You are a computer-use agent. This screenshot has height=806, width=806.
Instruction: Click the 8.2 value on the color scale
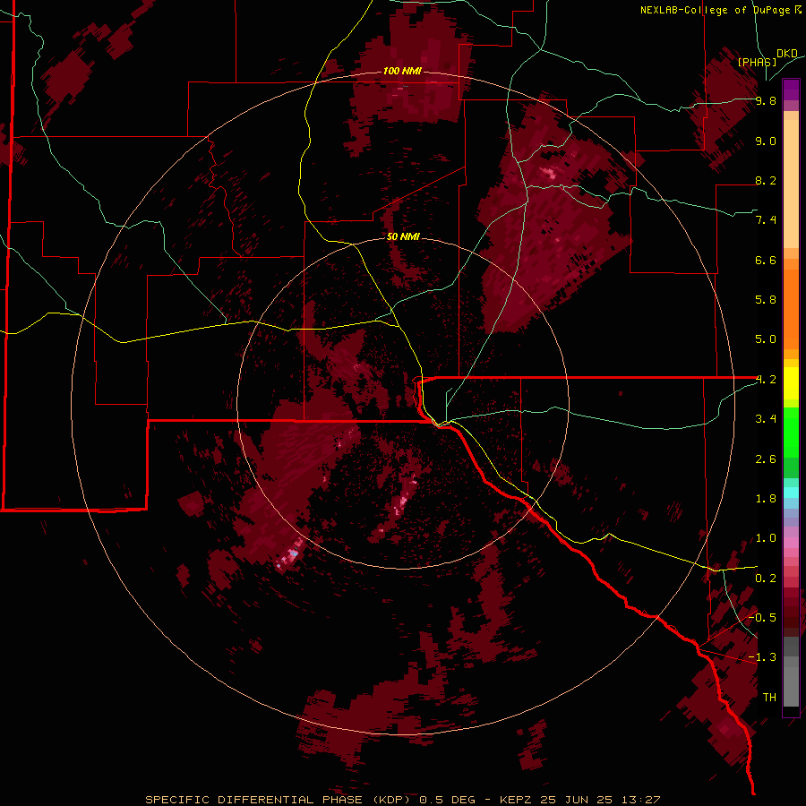(766, 180)
